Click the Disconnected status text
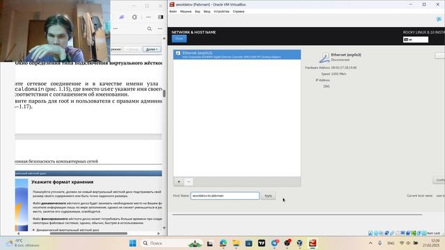This screenshot has height=250, width=445. [x=340, y=60]
